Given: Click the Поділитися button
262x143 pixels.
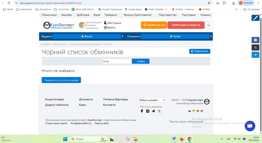Looking at the screenshot, I should [x=200, y=51].
